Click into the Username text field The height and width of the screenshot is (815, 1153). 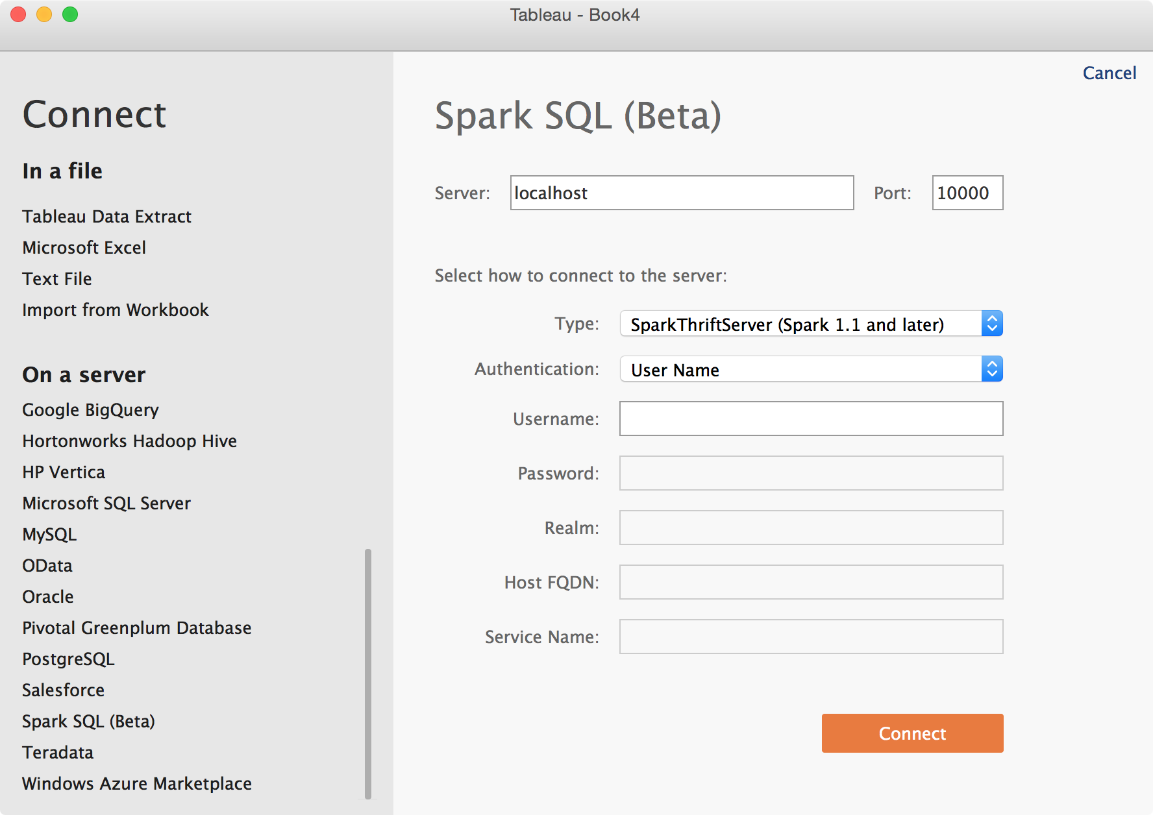(x=811, y=419)
